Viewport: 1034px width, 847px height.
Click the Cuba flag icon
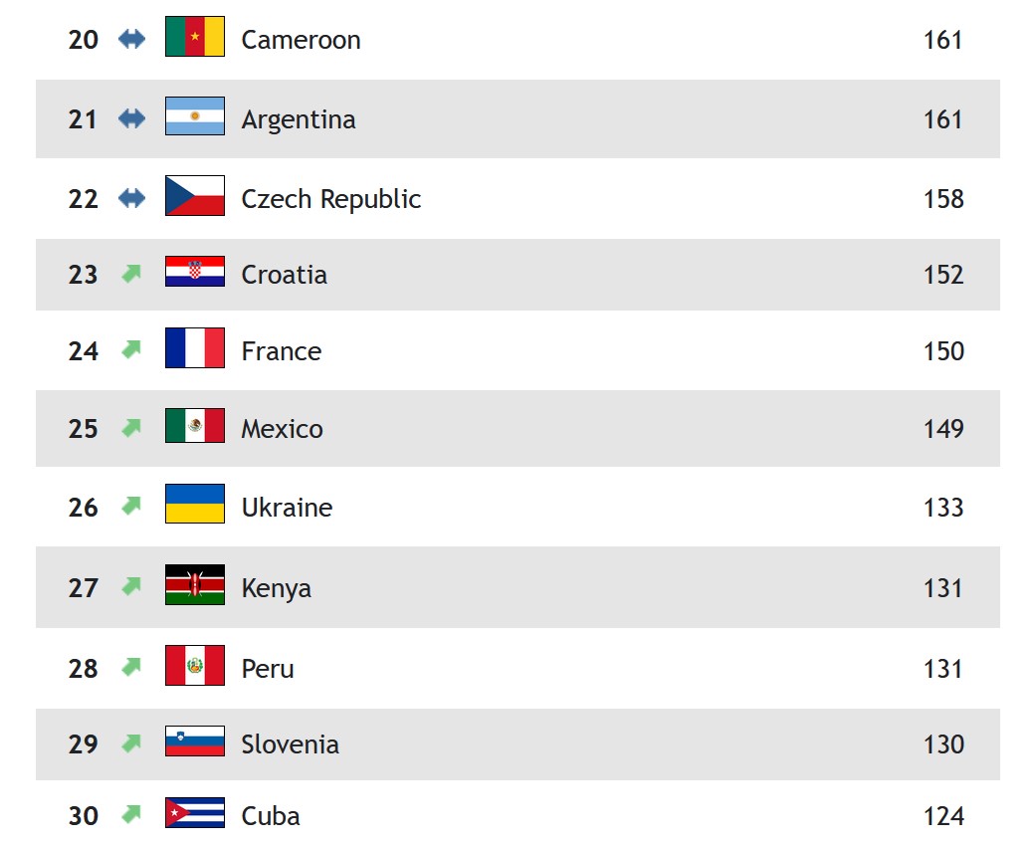pos(195,813)
